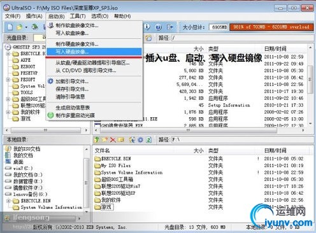Click disc tree horizontal scrollbar

[x=46, y=130]
